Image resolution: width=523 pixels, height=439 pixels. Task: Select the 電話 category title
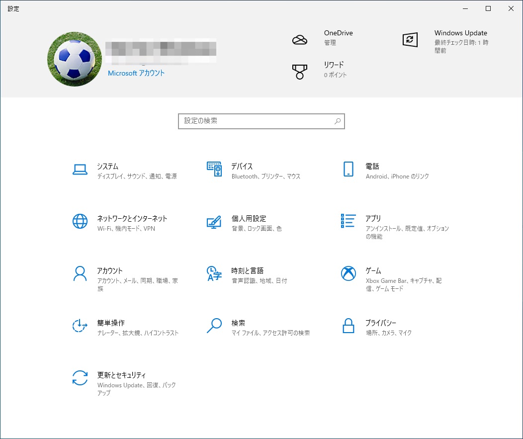pos(372,166)
